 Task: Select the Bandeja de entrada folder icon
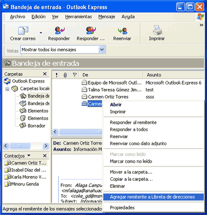click(23, 96)
